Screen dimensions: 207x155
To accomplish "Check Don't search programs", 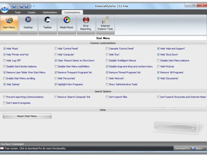I will (5, 103).
